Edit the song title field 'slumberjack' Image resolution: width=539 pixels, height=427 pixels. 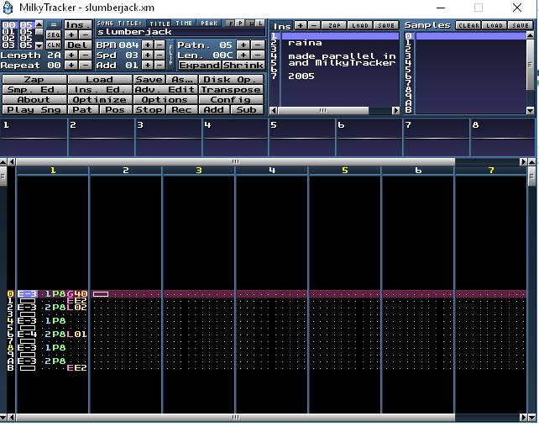(181, 32)
